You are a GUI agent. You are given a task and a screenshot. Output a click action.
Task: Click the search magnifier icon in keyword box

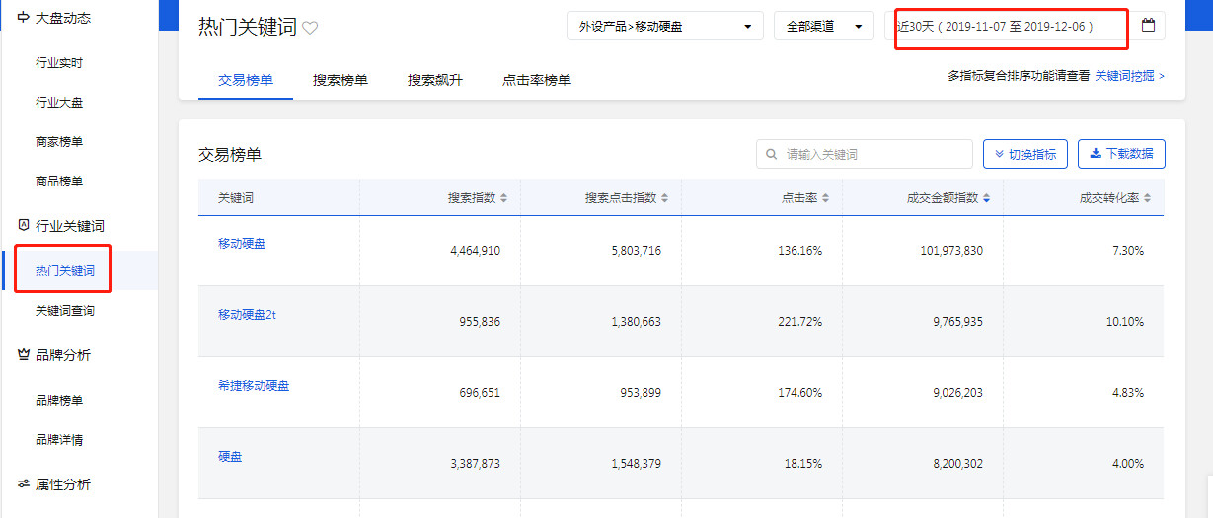772,155
